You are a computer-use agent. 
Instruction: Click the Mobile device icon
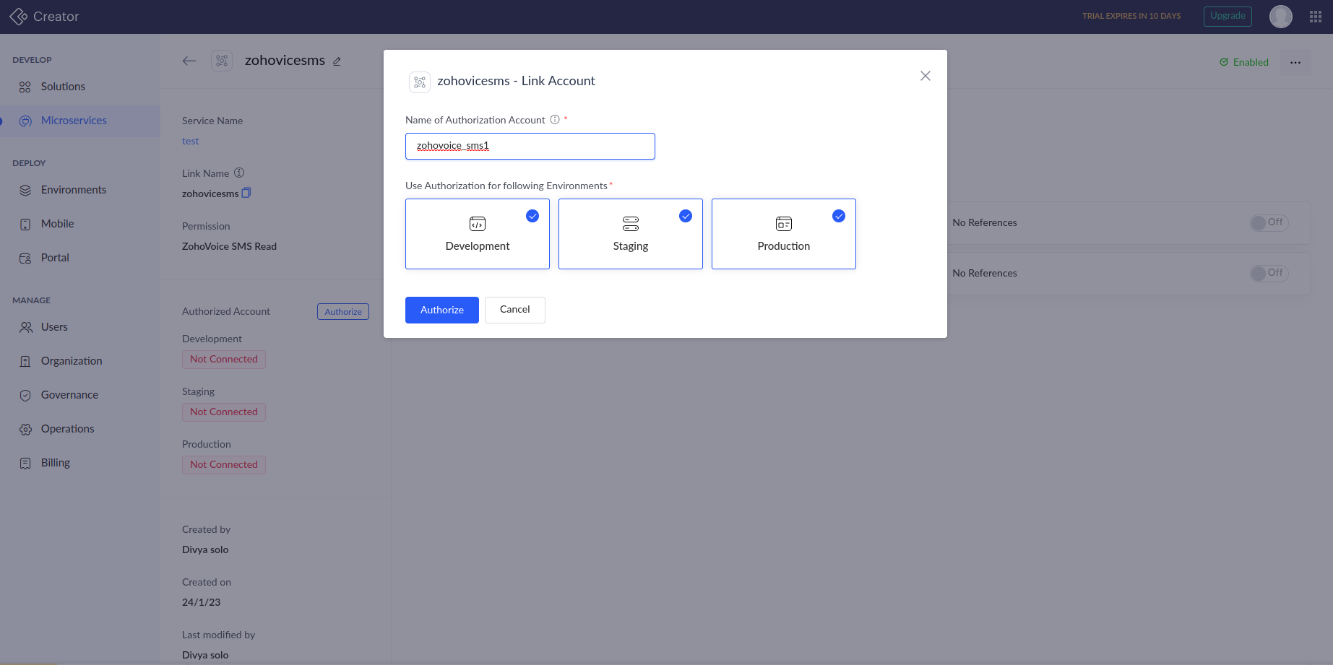pyautogui.click(x=25, y=225)
